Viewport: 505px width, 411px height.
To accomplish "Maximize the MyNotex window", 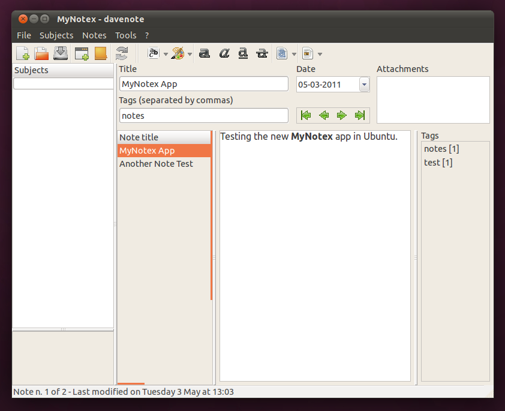I will (x=45, y=19).
